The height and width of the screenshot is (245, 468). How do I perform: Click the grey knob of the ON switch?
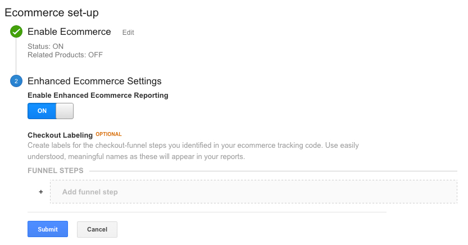(65, 111)
